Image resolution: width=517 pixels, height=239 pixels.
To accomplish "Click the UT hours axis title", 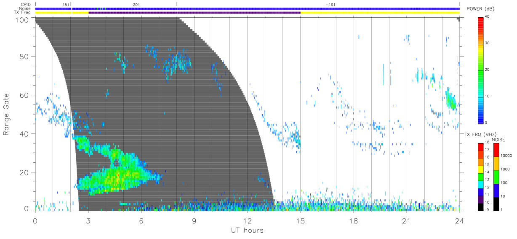I will pyautogui.click(x=247, y=230).
